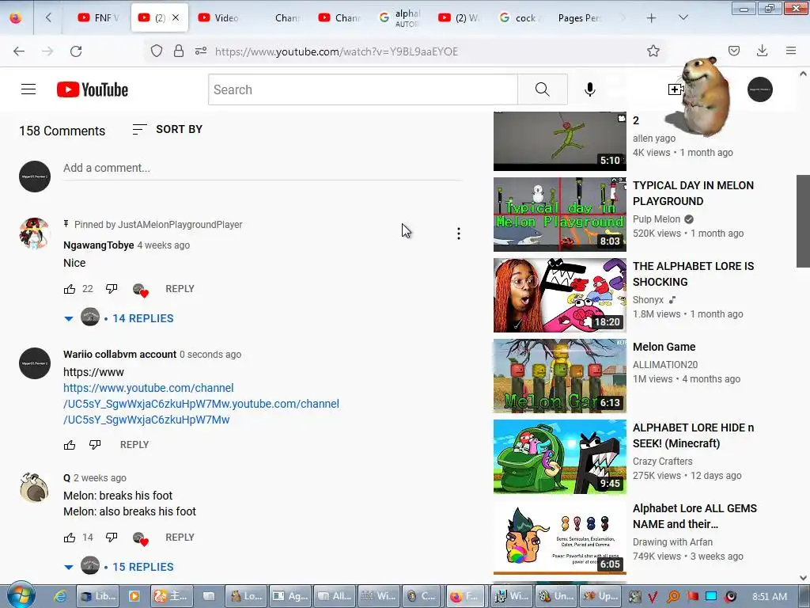Launch Internet Explorer from taskbar
Screen dimensions: 810x608
click(x=60, y=596)
